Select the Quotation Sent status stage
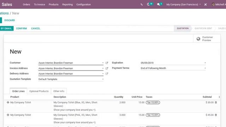 coord(203,28)
